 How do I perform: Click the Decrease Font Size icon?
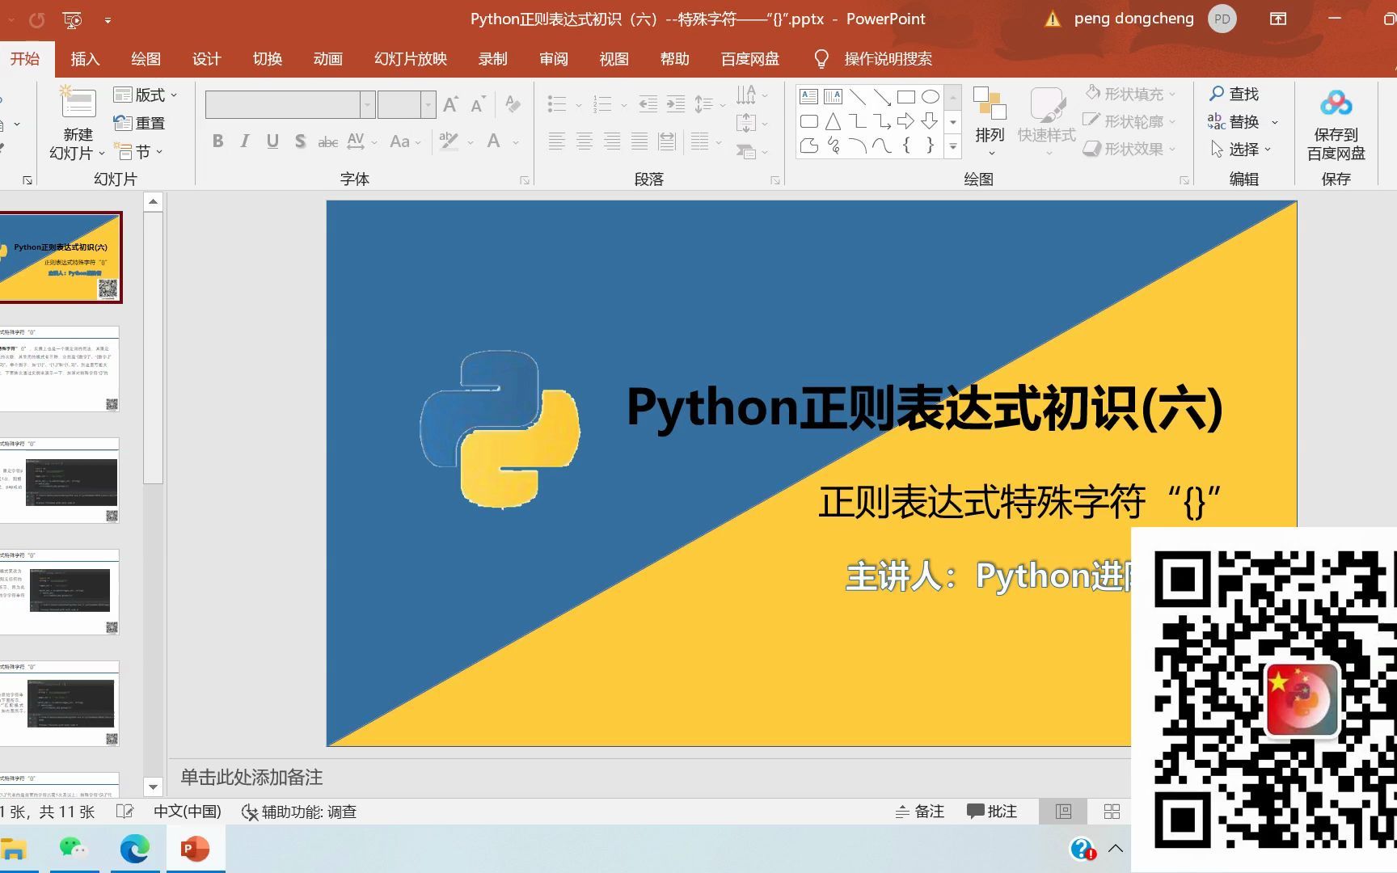[x=478, y=104]
